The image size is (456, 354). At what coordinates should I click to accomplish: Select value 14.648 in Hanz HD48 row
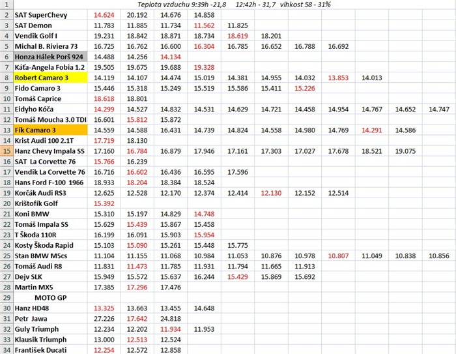pos(204,308)
